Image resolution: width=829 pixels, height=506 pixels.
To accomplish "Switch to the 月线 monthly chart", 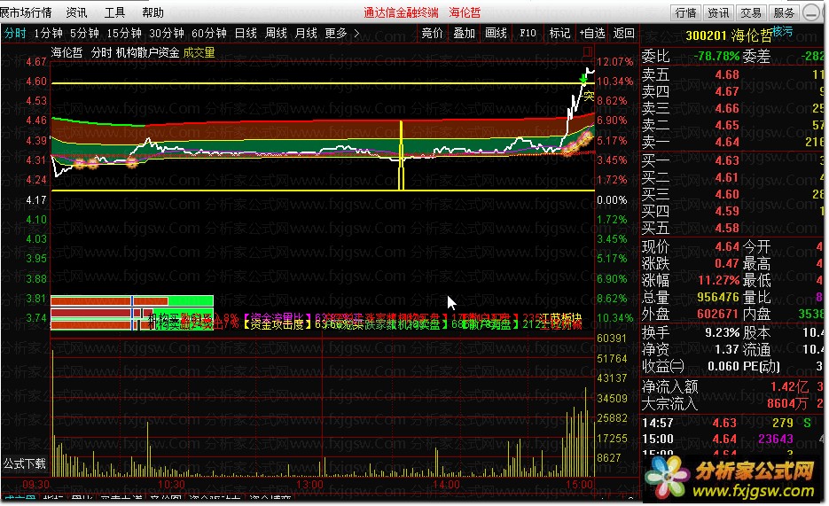I will point(306,34).
